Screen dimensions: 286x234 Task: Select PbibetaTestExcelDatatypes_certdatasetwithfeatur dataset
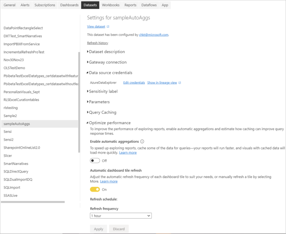(41, 76)
